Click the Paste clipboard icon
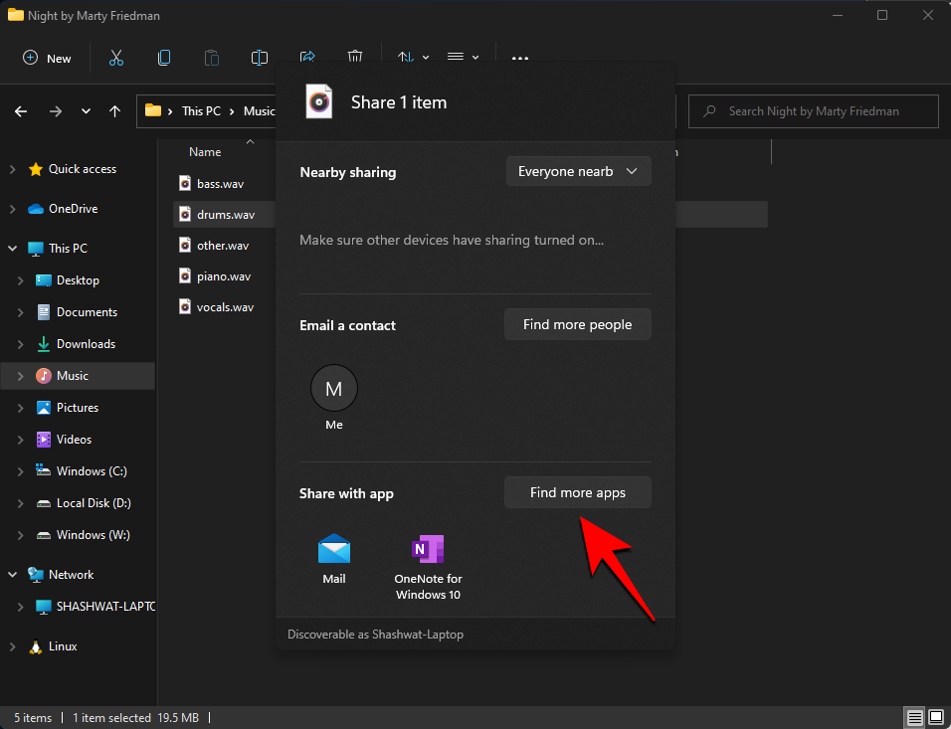Image resolution: width=951 pixels, height=729 pixels. [x=212, y=59]
